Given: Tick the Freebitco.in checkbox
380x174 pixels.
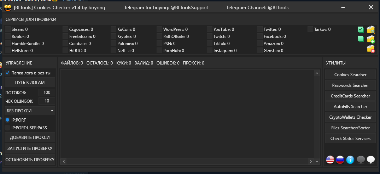Looking at the screenshot, I should [x=65, y=37].
